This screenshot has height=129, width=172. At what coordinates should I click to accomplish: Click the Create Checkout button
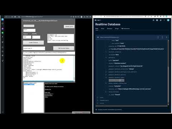33,43
